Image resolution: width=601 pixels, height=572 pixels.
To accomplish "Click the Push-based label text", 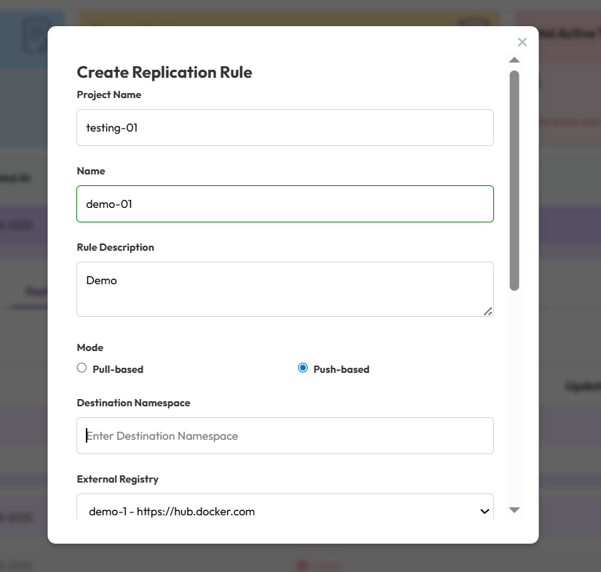I will click(x=341, y=369).
